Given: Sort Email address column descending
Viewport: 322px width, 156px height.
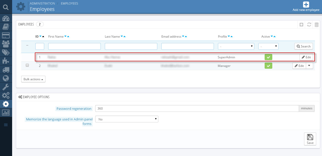Looking at the screenshot, I should click(183, 37).
